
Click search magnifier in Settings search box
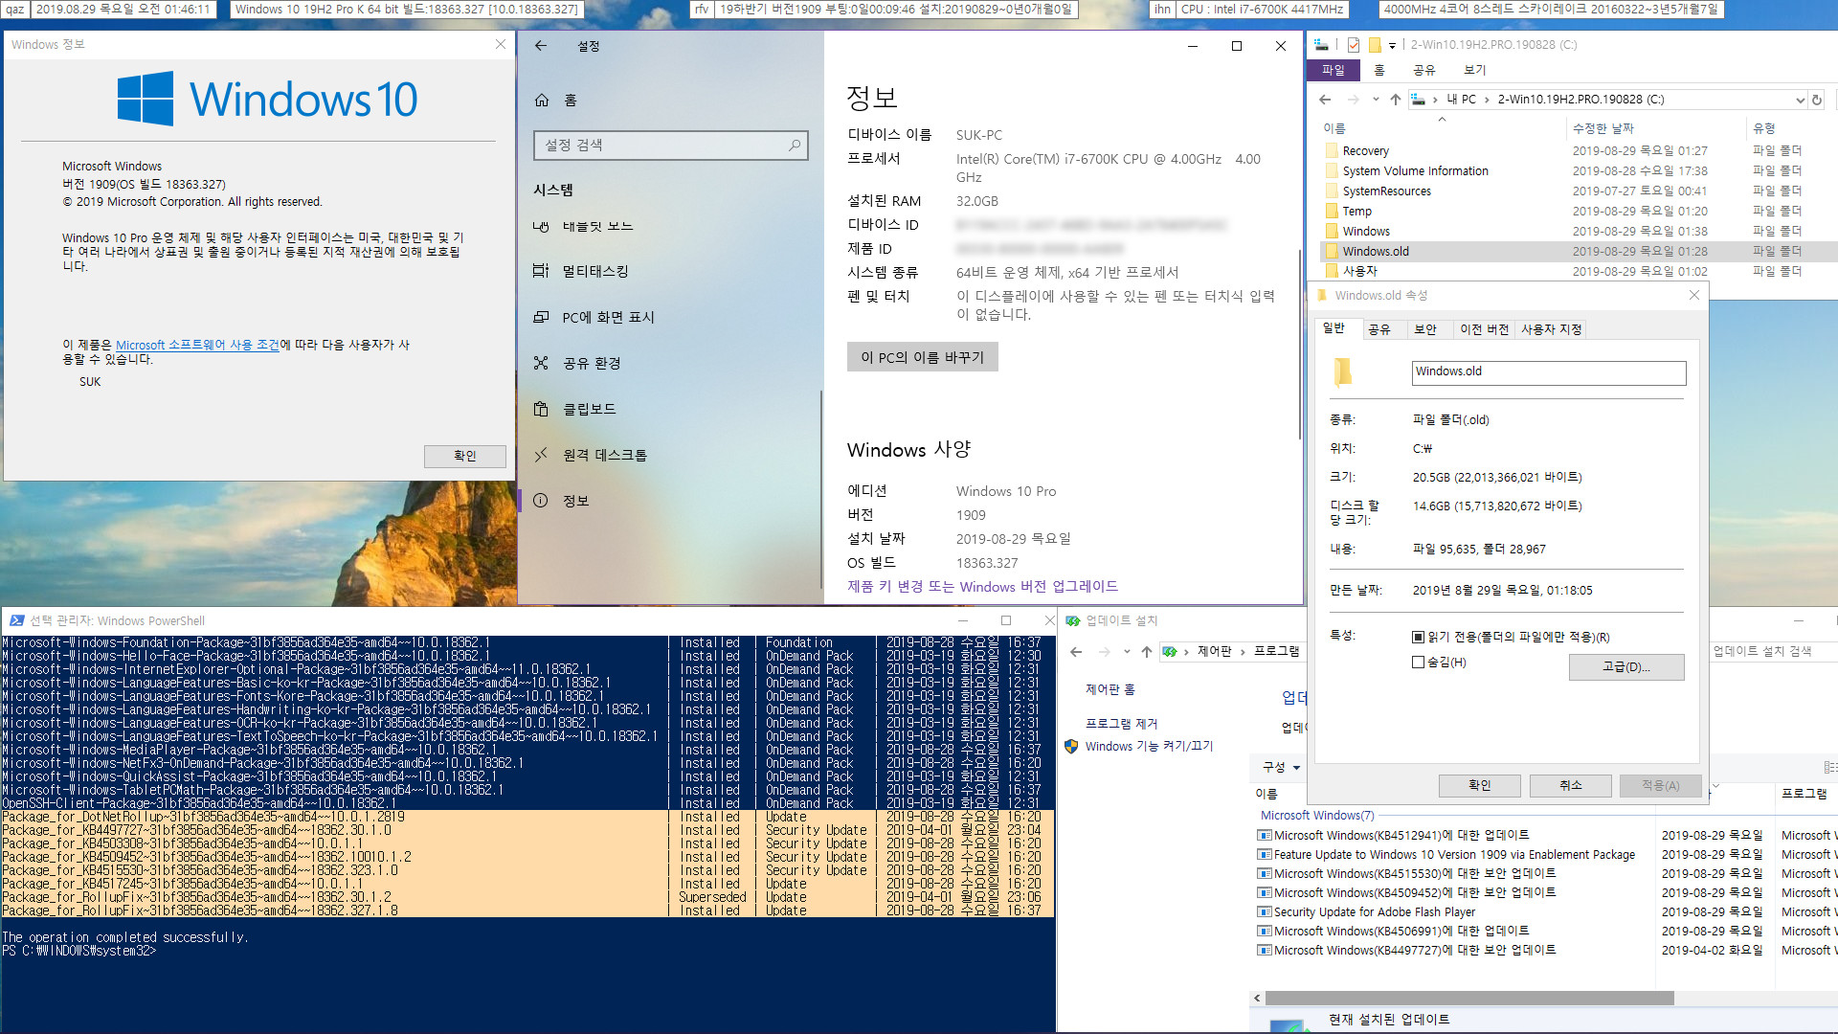tap(795, 146)
